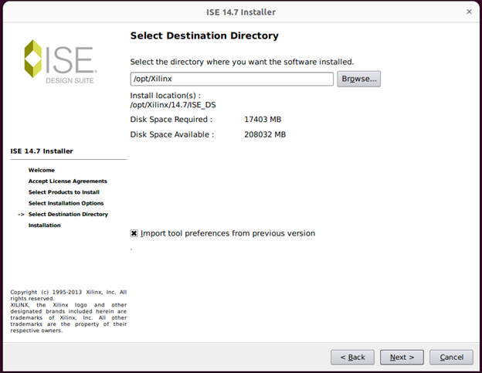Select Select Products to Install step
The width and height of the screenshot is (482, 373).
[x=64, y=192]
